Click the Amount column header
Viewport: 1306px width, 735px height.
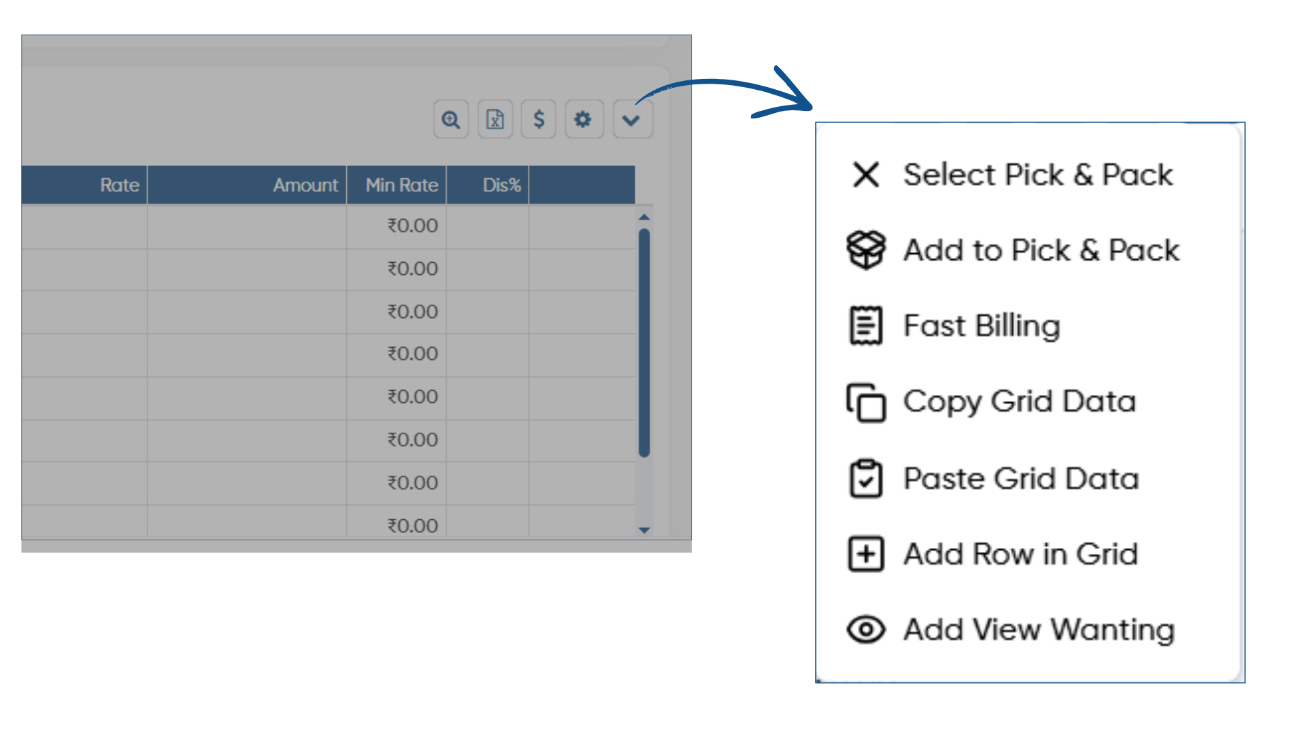[247, 185]
